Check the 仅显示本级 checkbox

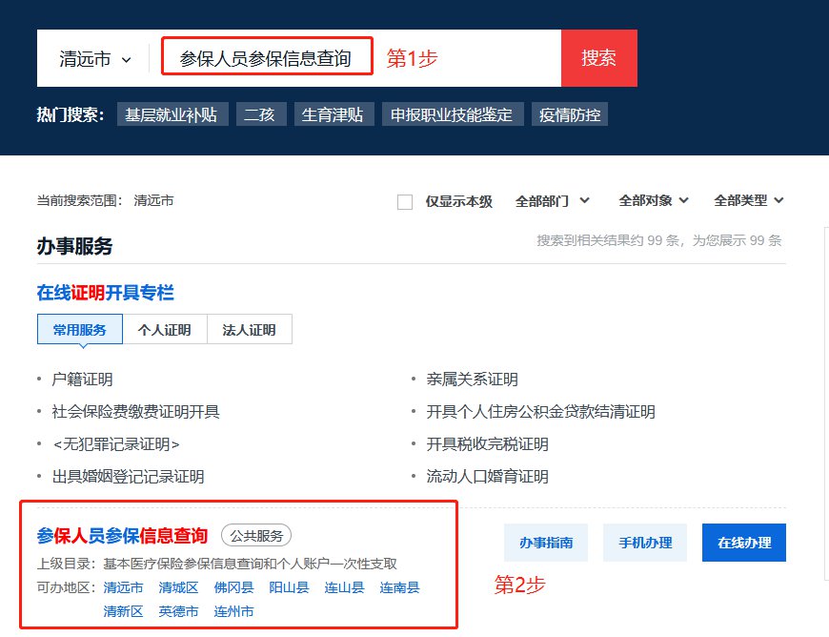click(x=405, y=201)
